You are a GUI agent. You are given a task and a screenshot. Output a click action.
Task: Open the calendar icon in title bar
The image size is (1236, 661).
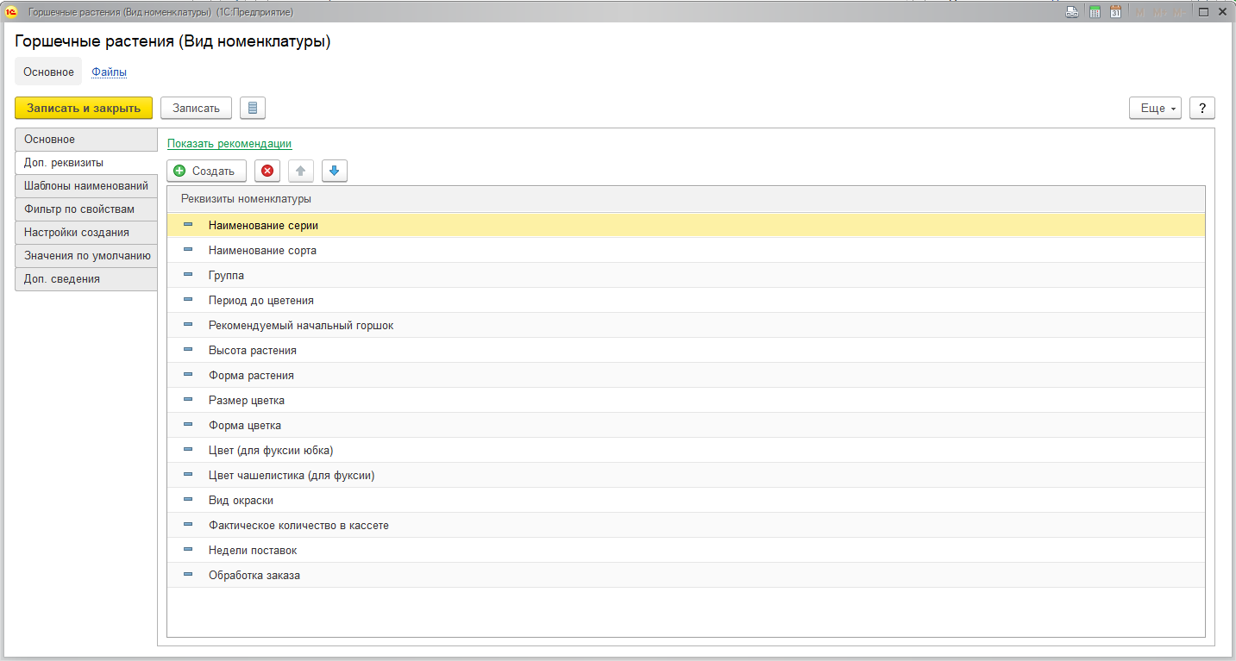[1115, 12]
